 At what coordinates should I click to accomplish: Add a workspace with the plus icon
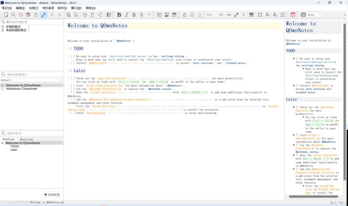coord(221,15)
